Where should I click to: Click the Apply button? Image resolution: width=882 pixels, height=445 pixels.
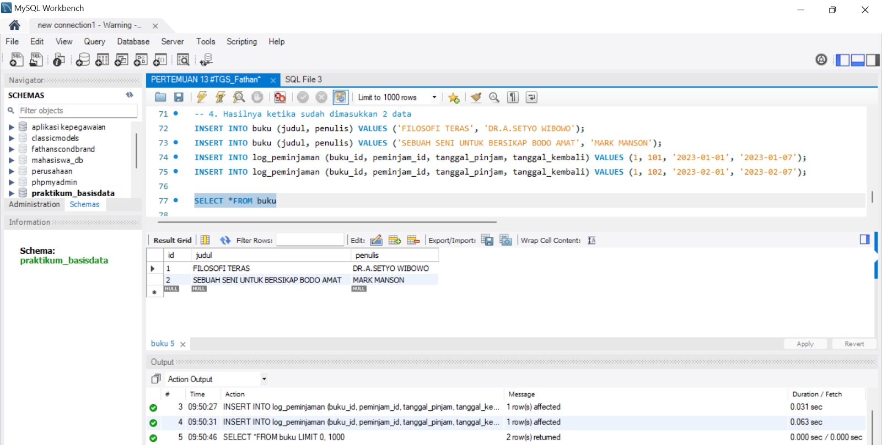coord(805,344)
